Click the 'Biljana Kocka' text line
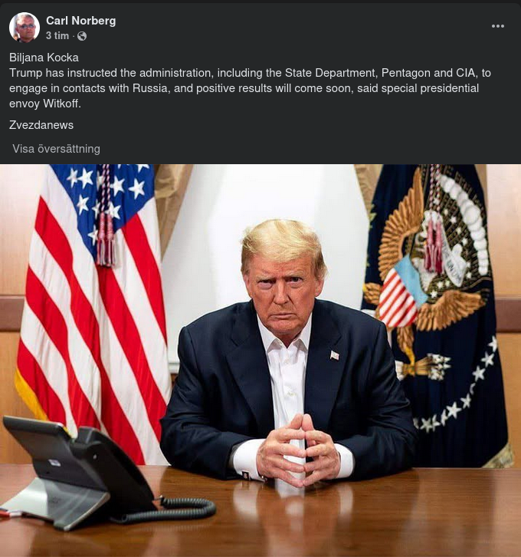 44,58
